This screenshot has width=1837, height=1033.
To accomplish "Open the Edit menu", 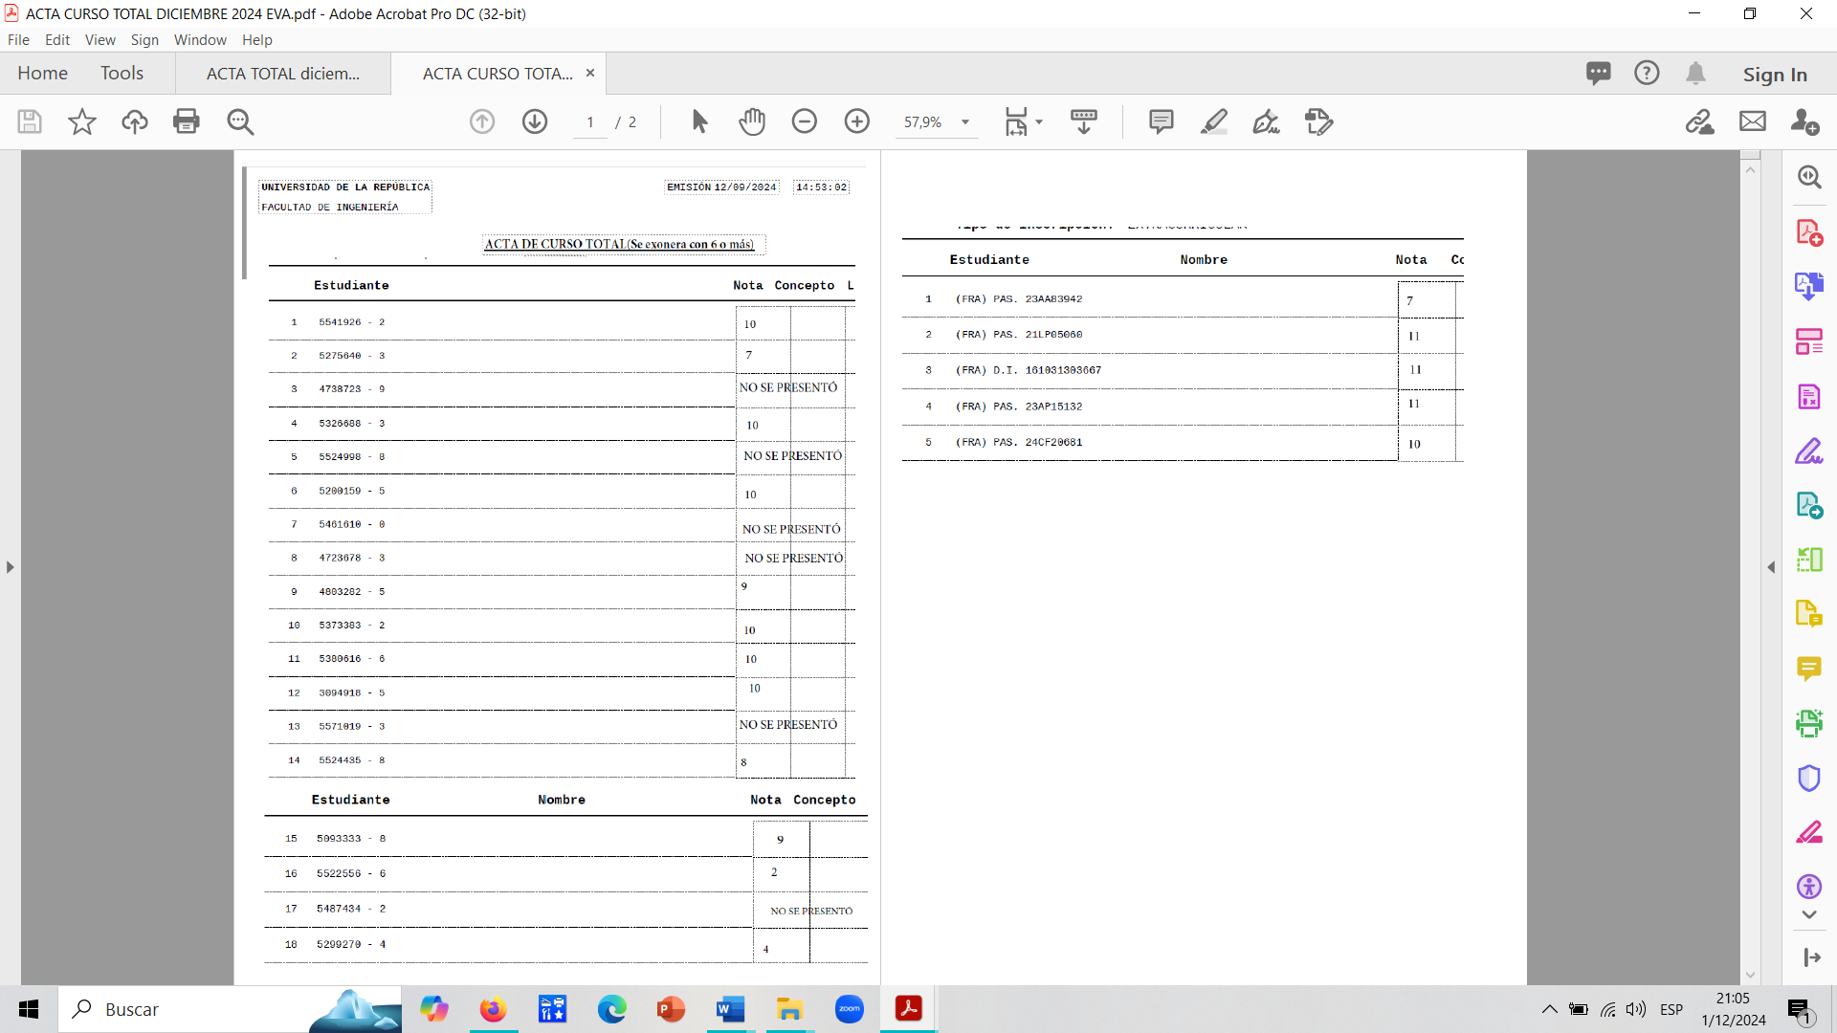I will point(57,39).
